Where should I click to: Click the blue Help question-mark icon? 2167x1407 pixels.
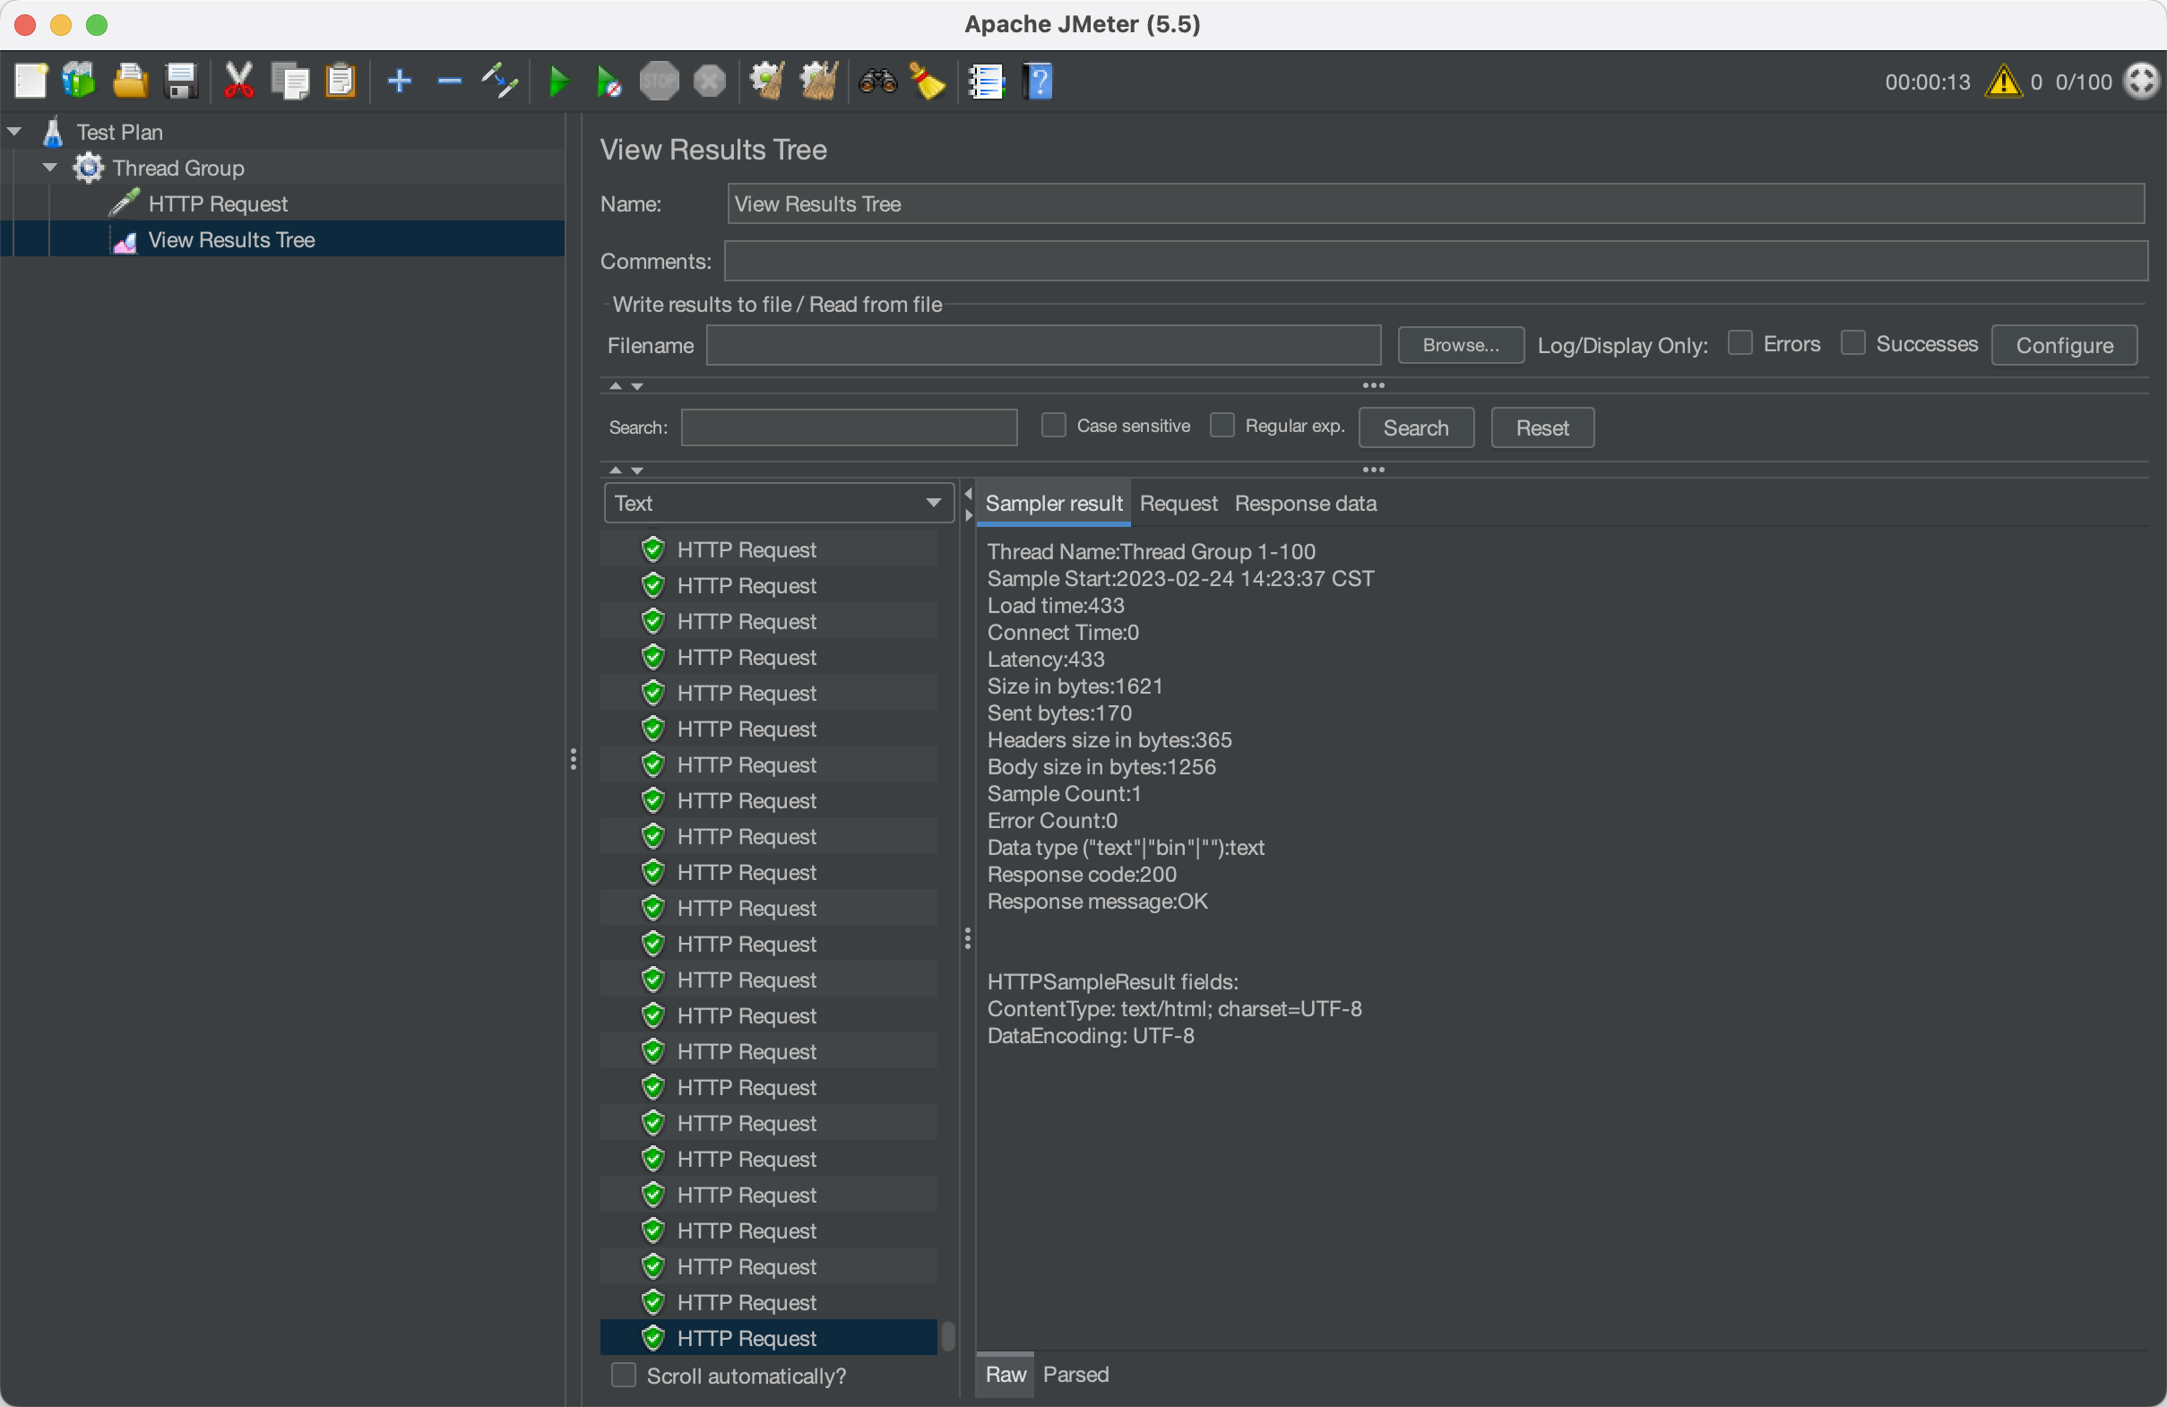point(1038,82)
